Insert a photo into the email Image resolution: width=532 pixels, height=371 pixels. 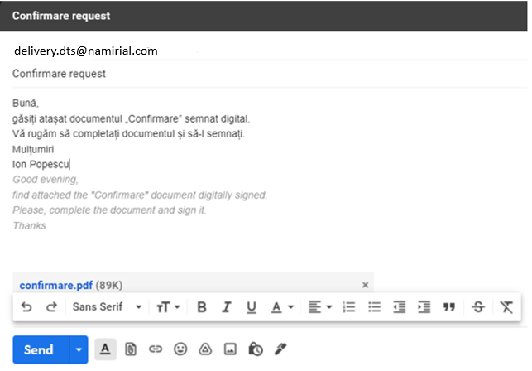pyautogui.click(x=230, y=349)
